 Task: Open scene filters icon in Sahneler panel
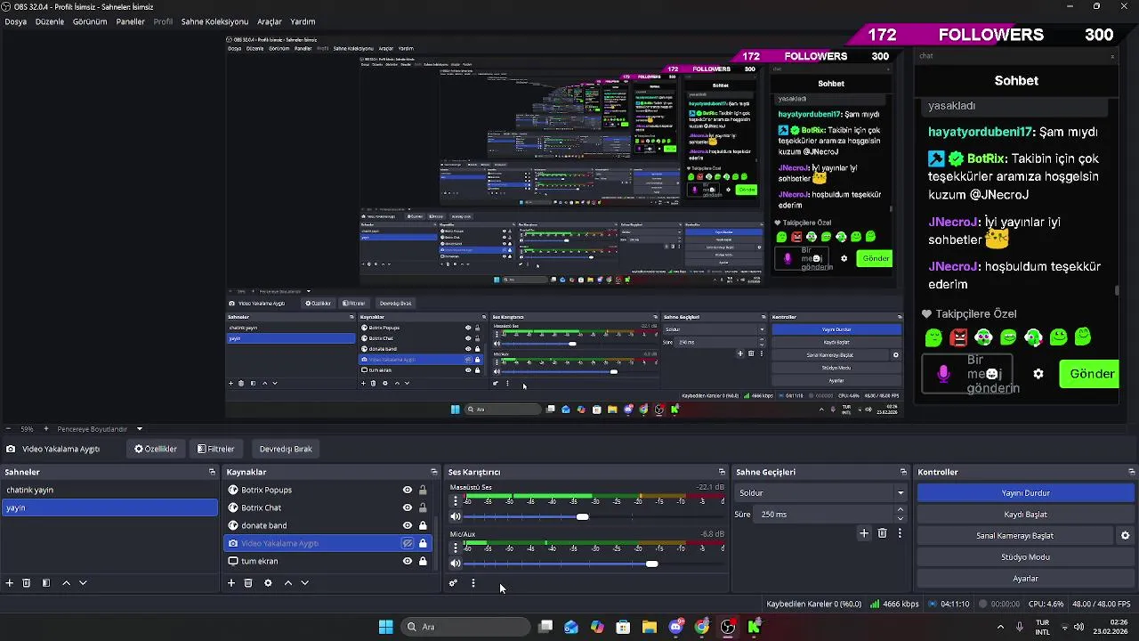click(46, 583)
